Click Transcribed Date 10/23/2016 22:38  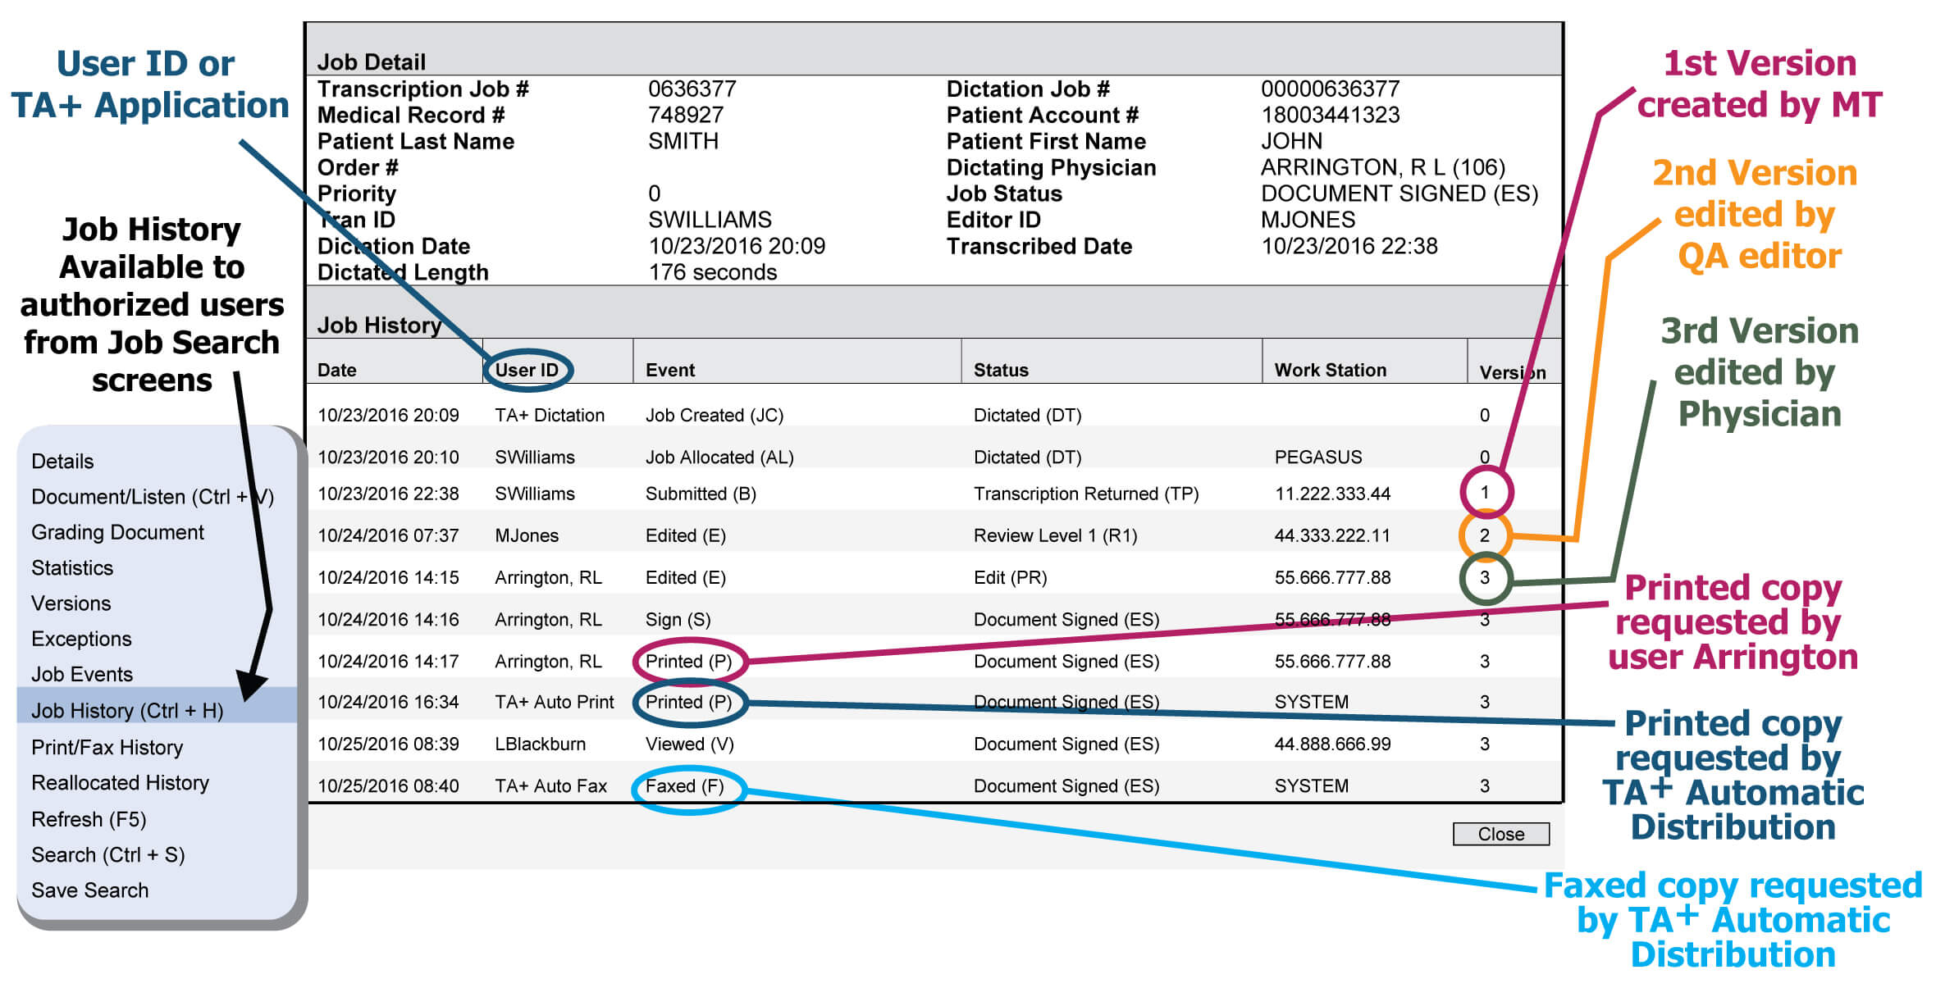pyautogui.click(x=1349, y=246)
